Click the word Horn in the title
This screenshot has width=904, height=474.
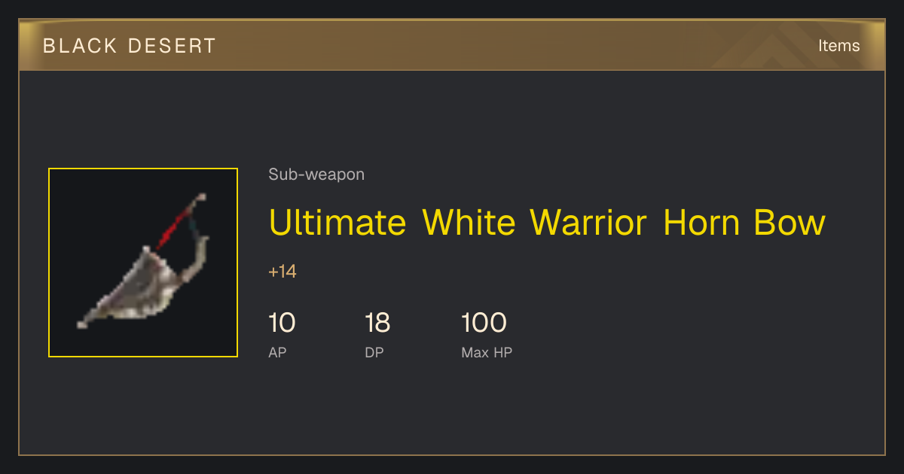pyautogui.click(x=701, y=223)
